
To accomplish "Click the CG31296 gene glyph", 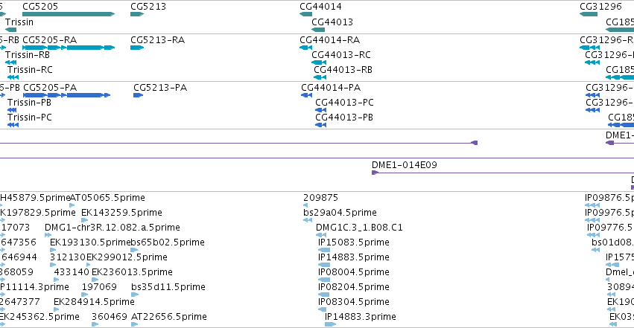I will pyautogui.click(x=589, y=14).
